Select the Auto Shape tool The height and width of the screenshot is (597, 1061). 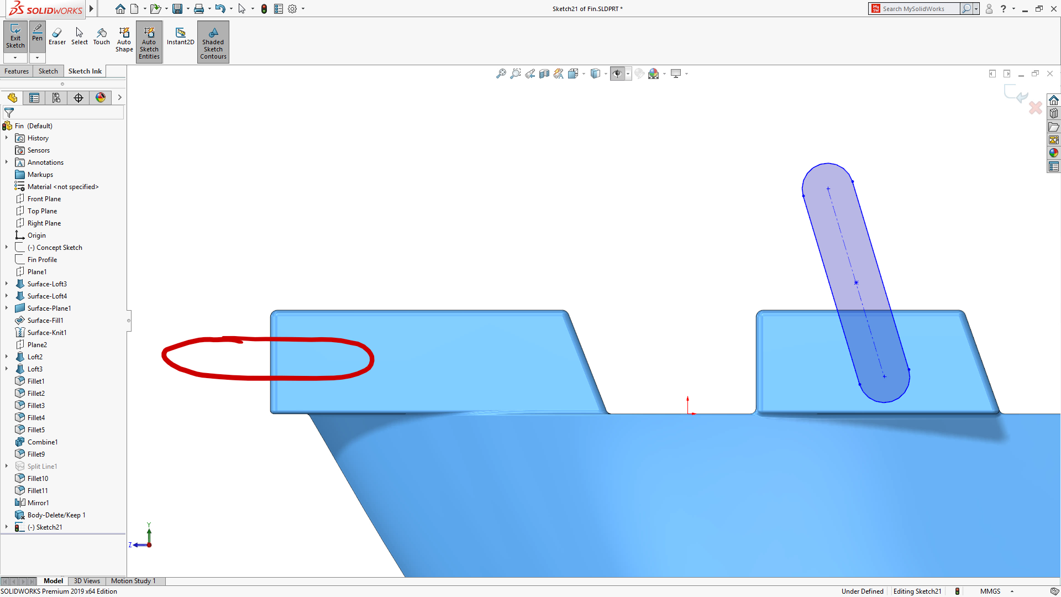point(124,39)
